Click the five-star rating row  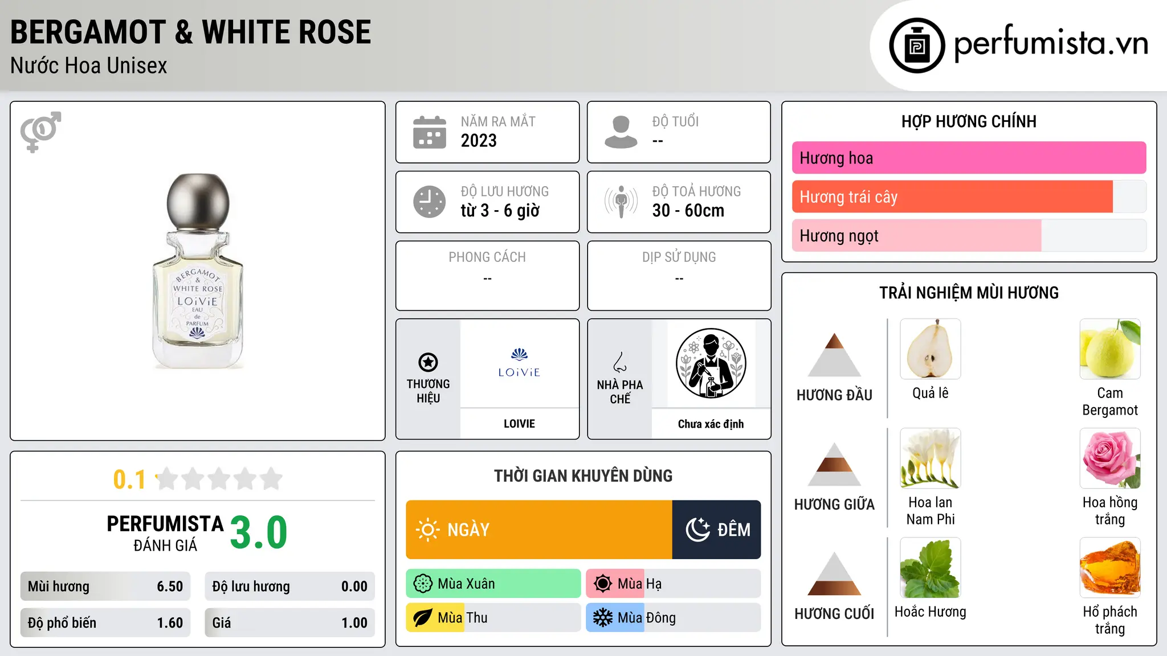pos(219,479)
